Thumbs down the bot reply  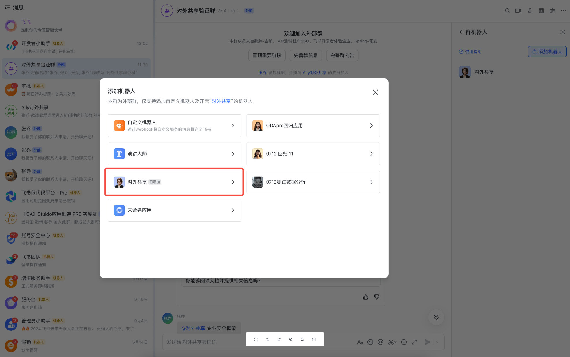[377, 297]
